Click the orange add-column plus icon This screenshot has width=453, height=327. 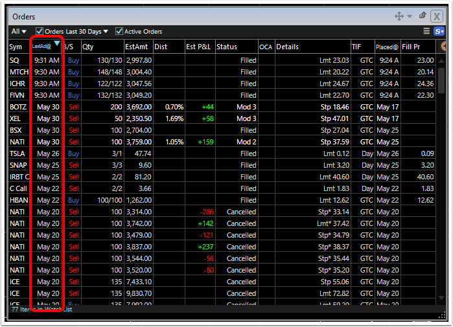(444, 46)
